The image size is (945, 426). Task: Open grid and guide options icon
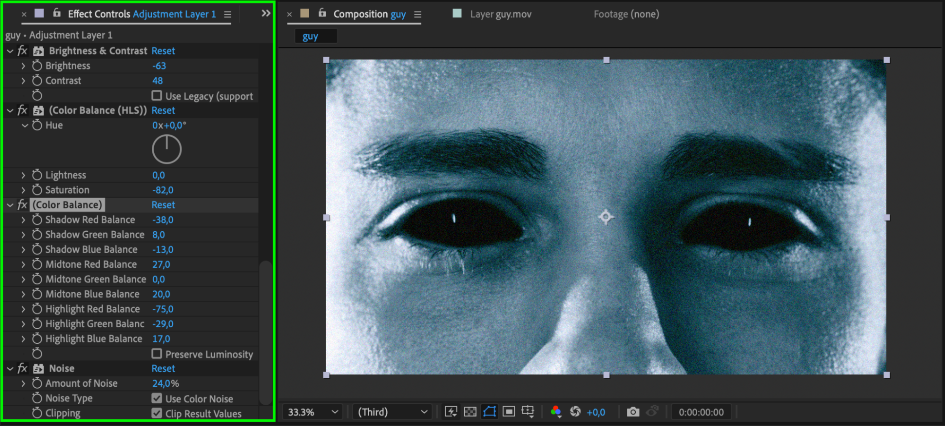[528, 412]
